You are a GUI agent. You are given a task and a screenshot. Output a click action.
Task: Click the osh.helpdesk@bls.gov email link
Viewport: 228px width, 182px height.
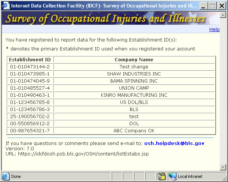(x=174, y=143)
